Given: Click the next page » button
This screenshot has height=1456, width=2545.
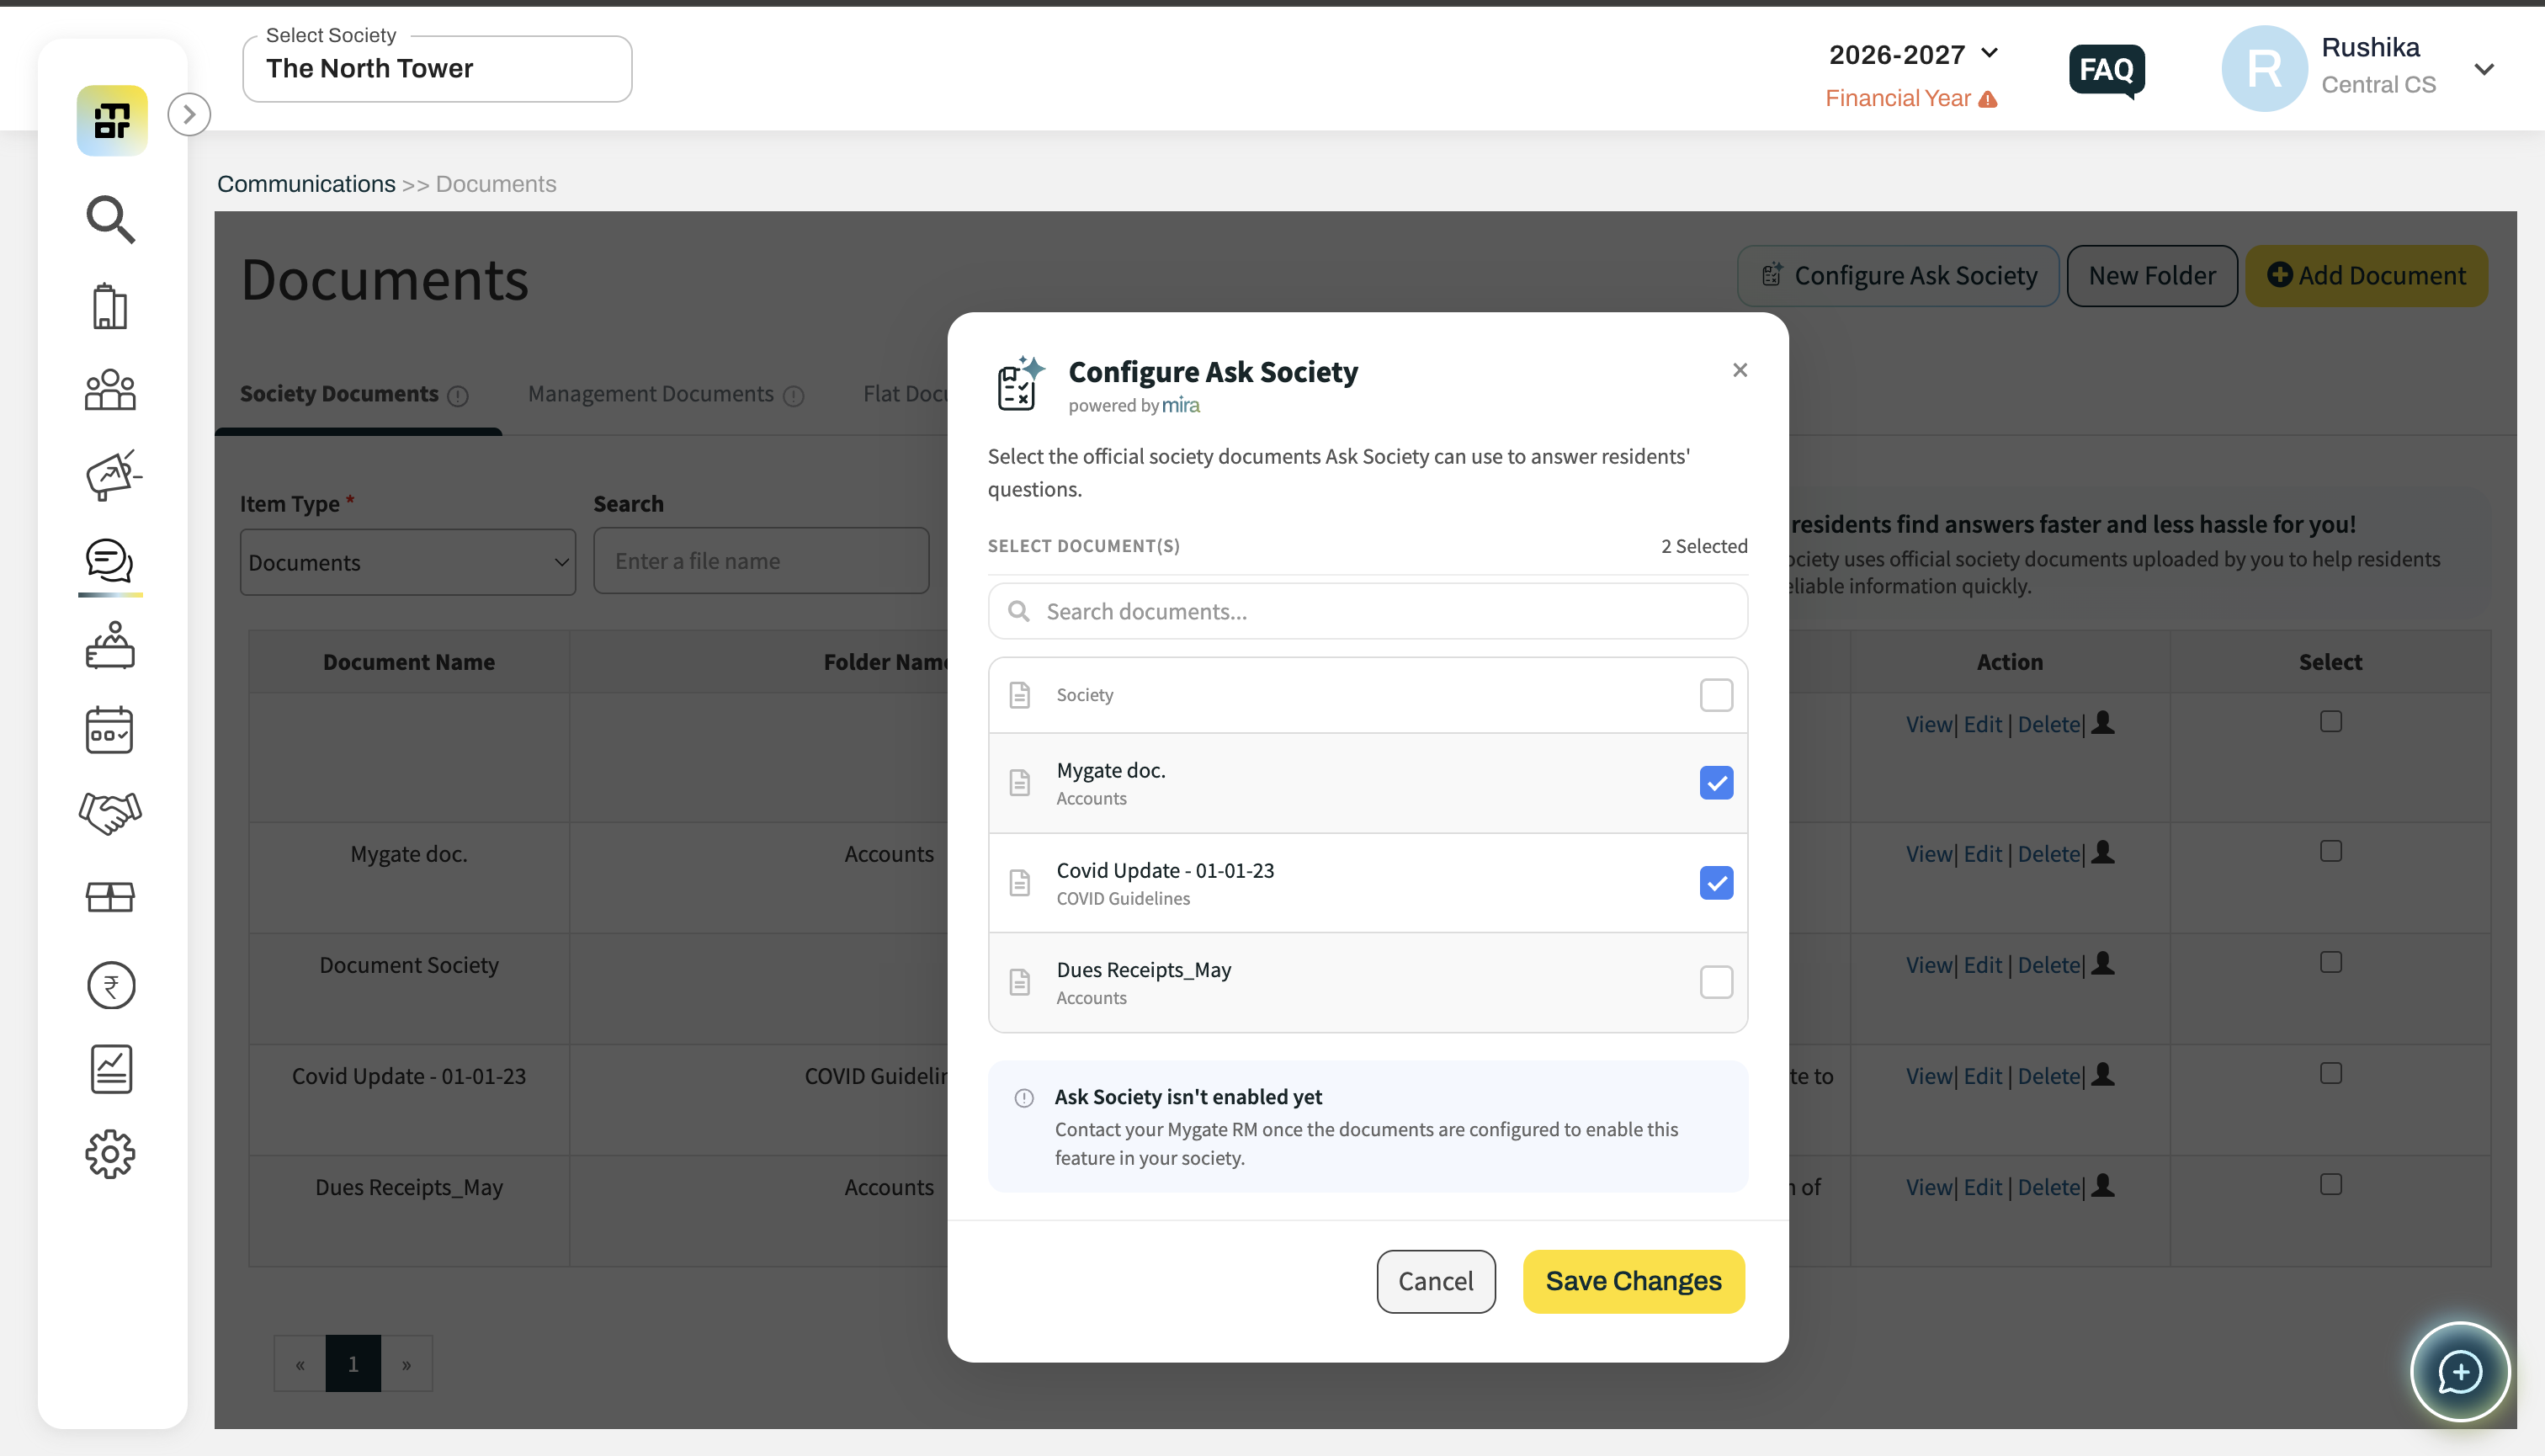Looking at the screenshot, I should coord(407,1363).
